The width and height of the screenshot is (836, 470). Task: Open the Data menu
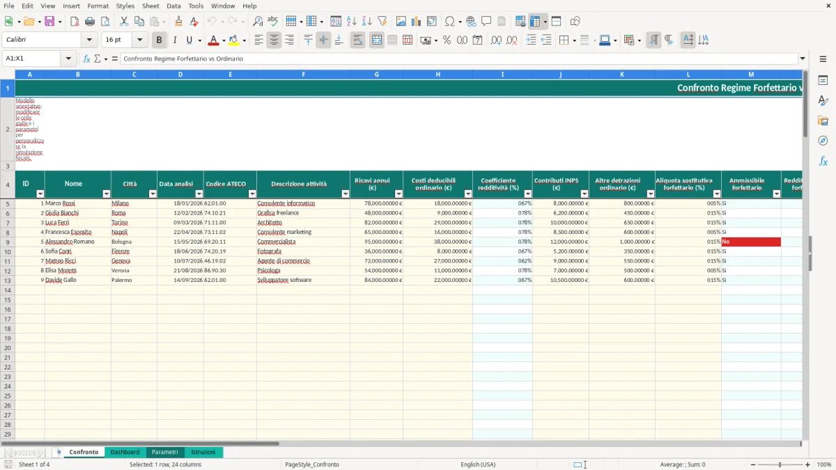point(173,6)
